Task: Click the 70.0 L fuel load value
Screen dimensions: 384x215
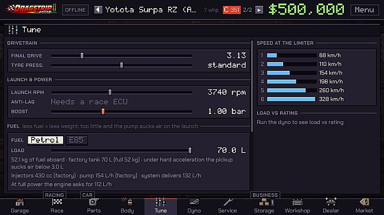Action: tap(231, 150)
